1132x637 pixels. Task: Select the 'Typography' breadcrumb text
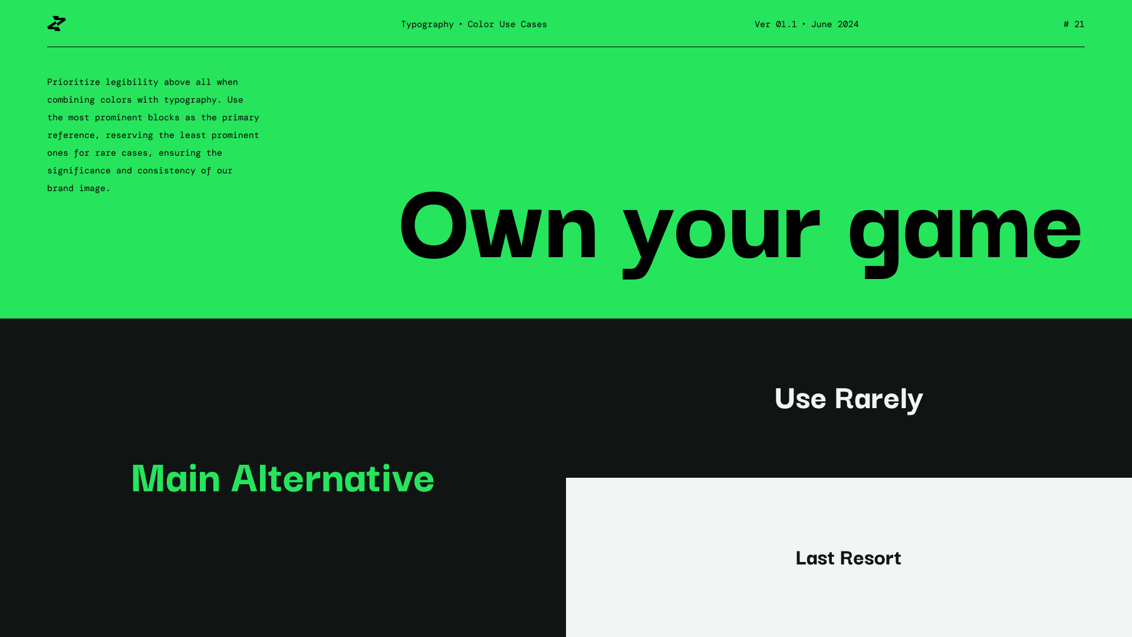(427, 24)
